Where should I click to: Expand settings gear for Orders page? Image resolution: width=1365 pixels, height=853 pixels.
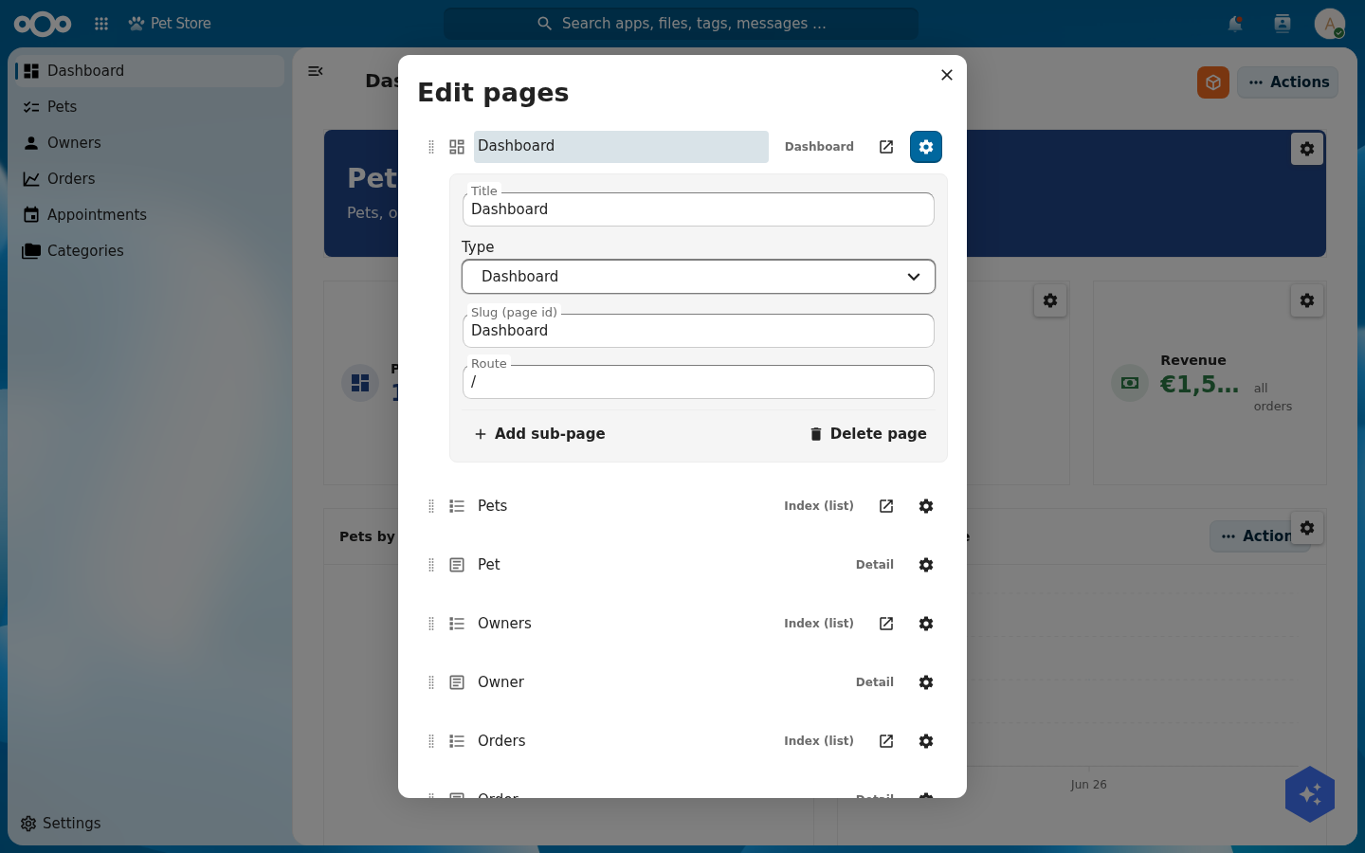tap(926, 741)
